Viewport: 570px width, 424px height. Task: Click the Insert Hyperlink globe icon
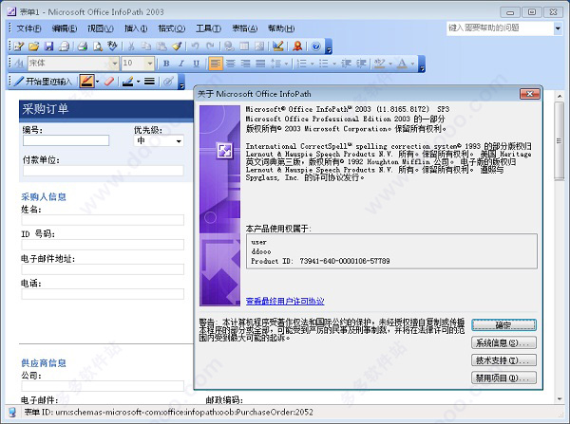(229, 46)
